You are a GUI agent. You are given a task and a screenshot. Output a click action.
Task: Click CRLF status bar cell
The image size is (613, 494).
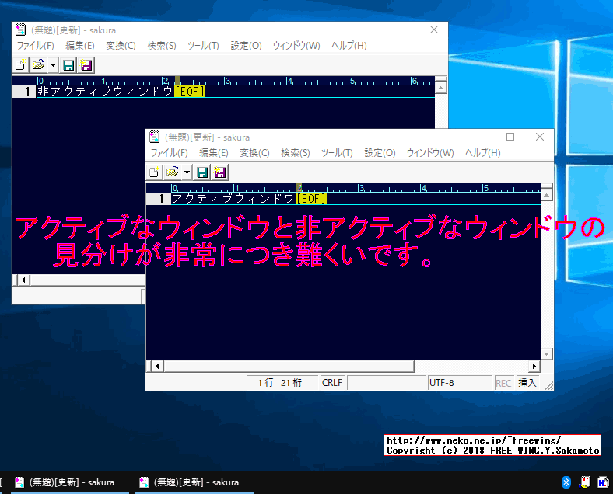point(332,383)
